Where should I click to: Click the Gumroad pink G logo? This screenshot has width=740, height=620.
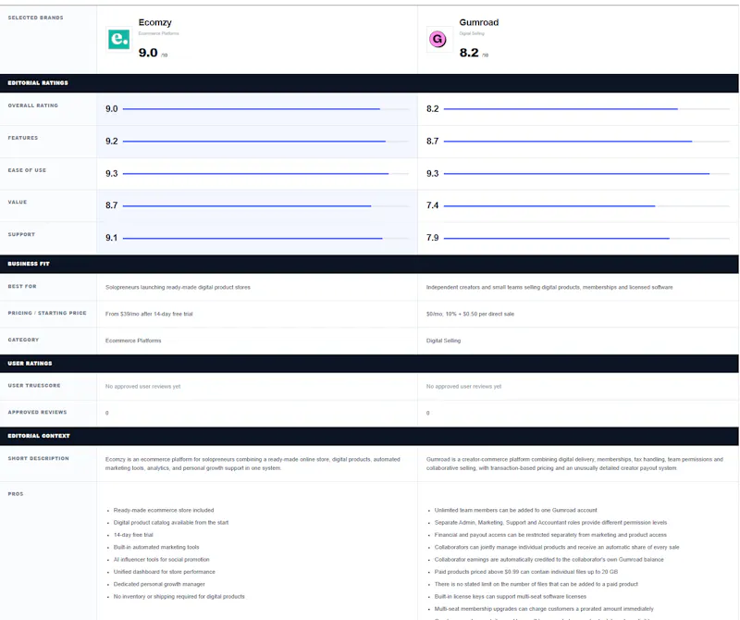(438, 39)
